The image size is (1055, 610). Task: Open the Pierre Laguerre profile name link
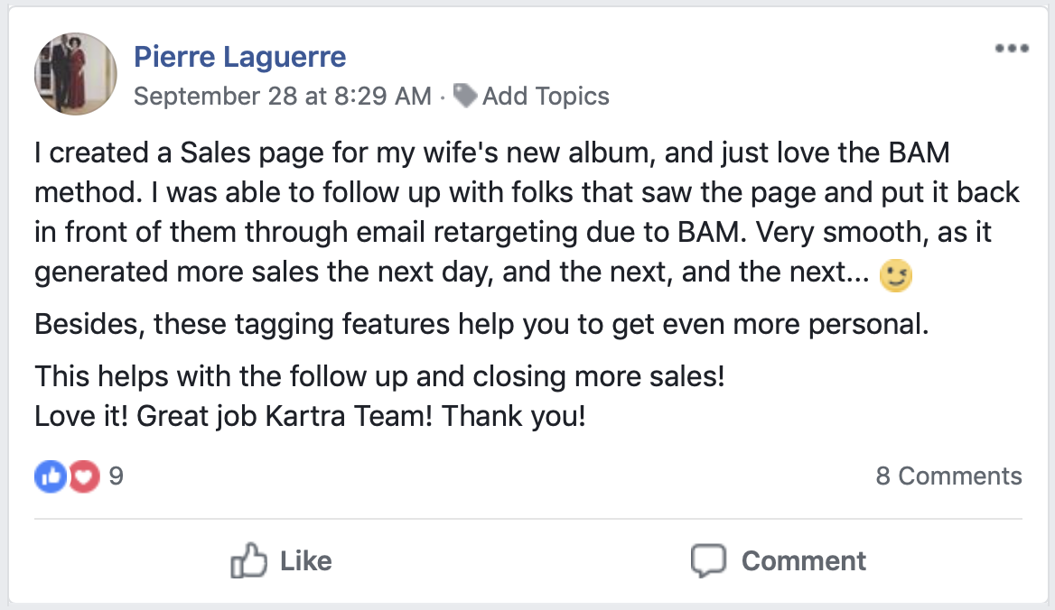tap(239, 58)
